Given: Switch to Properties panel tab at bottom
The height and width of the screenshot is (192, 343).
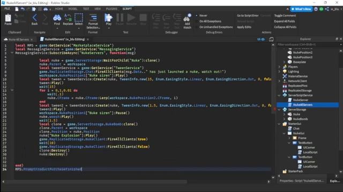Looking at the screenshot, I should click(301, 181).
